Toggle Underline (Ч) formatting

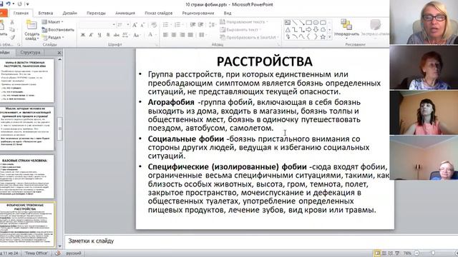pos(99,35)
